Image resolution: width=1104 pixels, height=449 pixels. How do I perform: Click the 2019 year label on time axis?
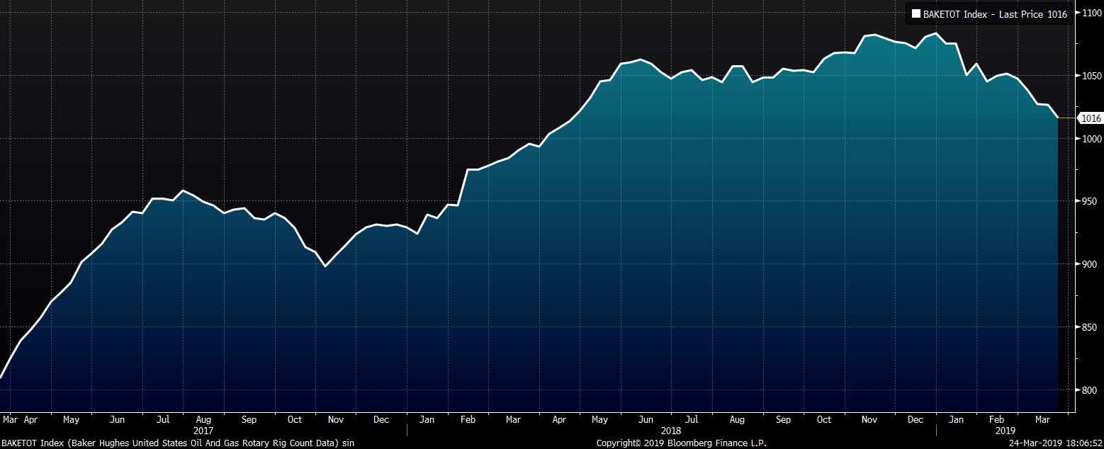[x=1005, y=430]
